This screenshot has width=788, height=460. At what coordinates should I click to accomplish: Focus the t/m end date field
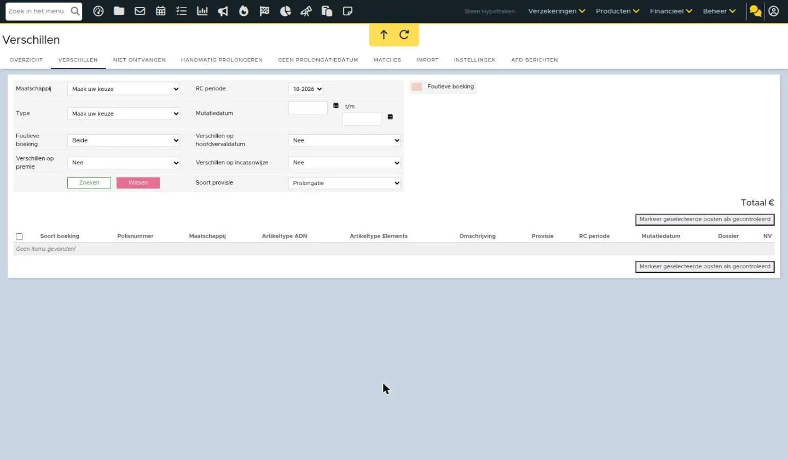[362, 119]
